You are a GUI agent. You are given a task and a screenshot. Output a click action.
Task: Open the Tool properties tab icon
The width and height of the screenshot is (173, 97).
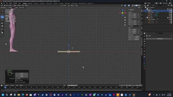pos(144,36)
